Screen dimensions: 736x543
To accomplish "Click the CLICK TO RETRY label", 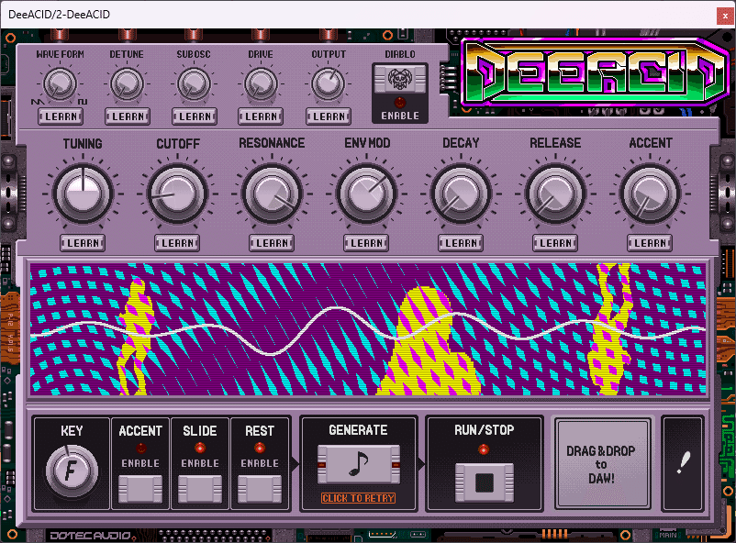I will [x=358, y=498].
